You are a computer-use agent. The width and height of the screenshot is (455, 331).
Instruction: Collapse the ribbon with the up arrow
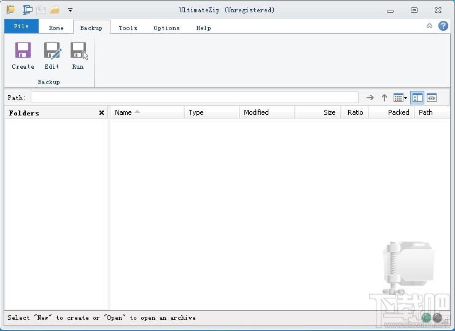point(429,26)
